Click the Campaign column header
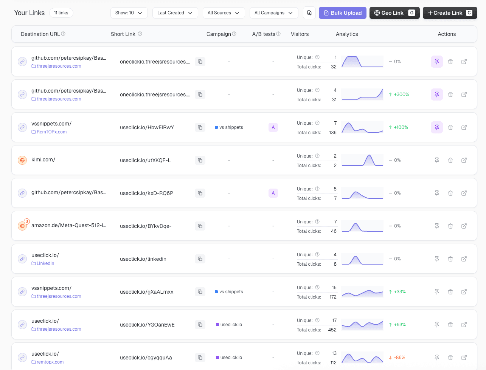This screenshot has height=370, width=486. (219, 34)
